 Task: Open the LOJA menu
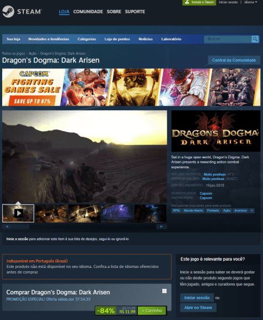(64, 12)
